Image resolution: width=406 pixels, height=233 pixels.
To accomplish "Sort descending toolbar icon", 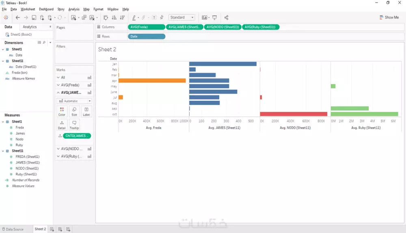I will coord(122,17).
